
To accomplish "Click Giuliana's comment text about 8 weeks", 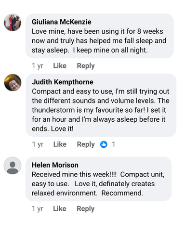I will (x=99, y=41).
